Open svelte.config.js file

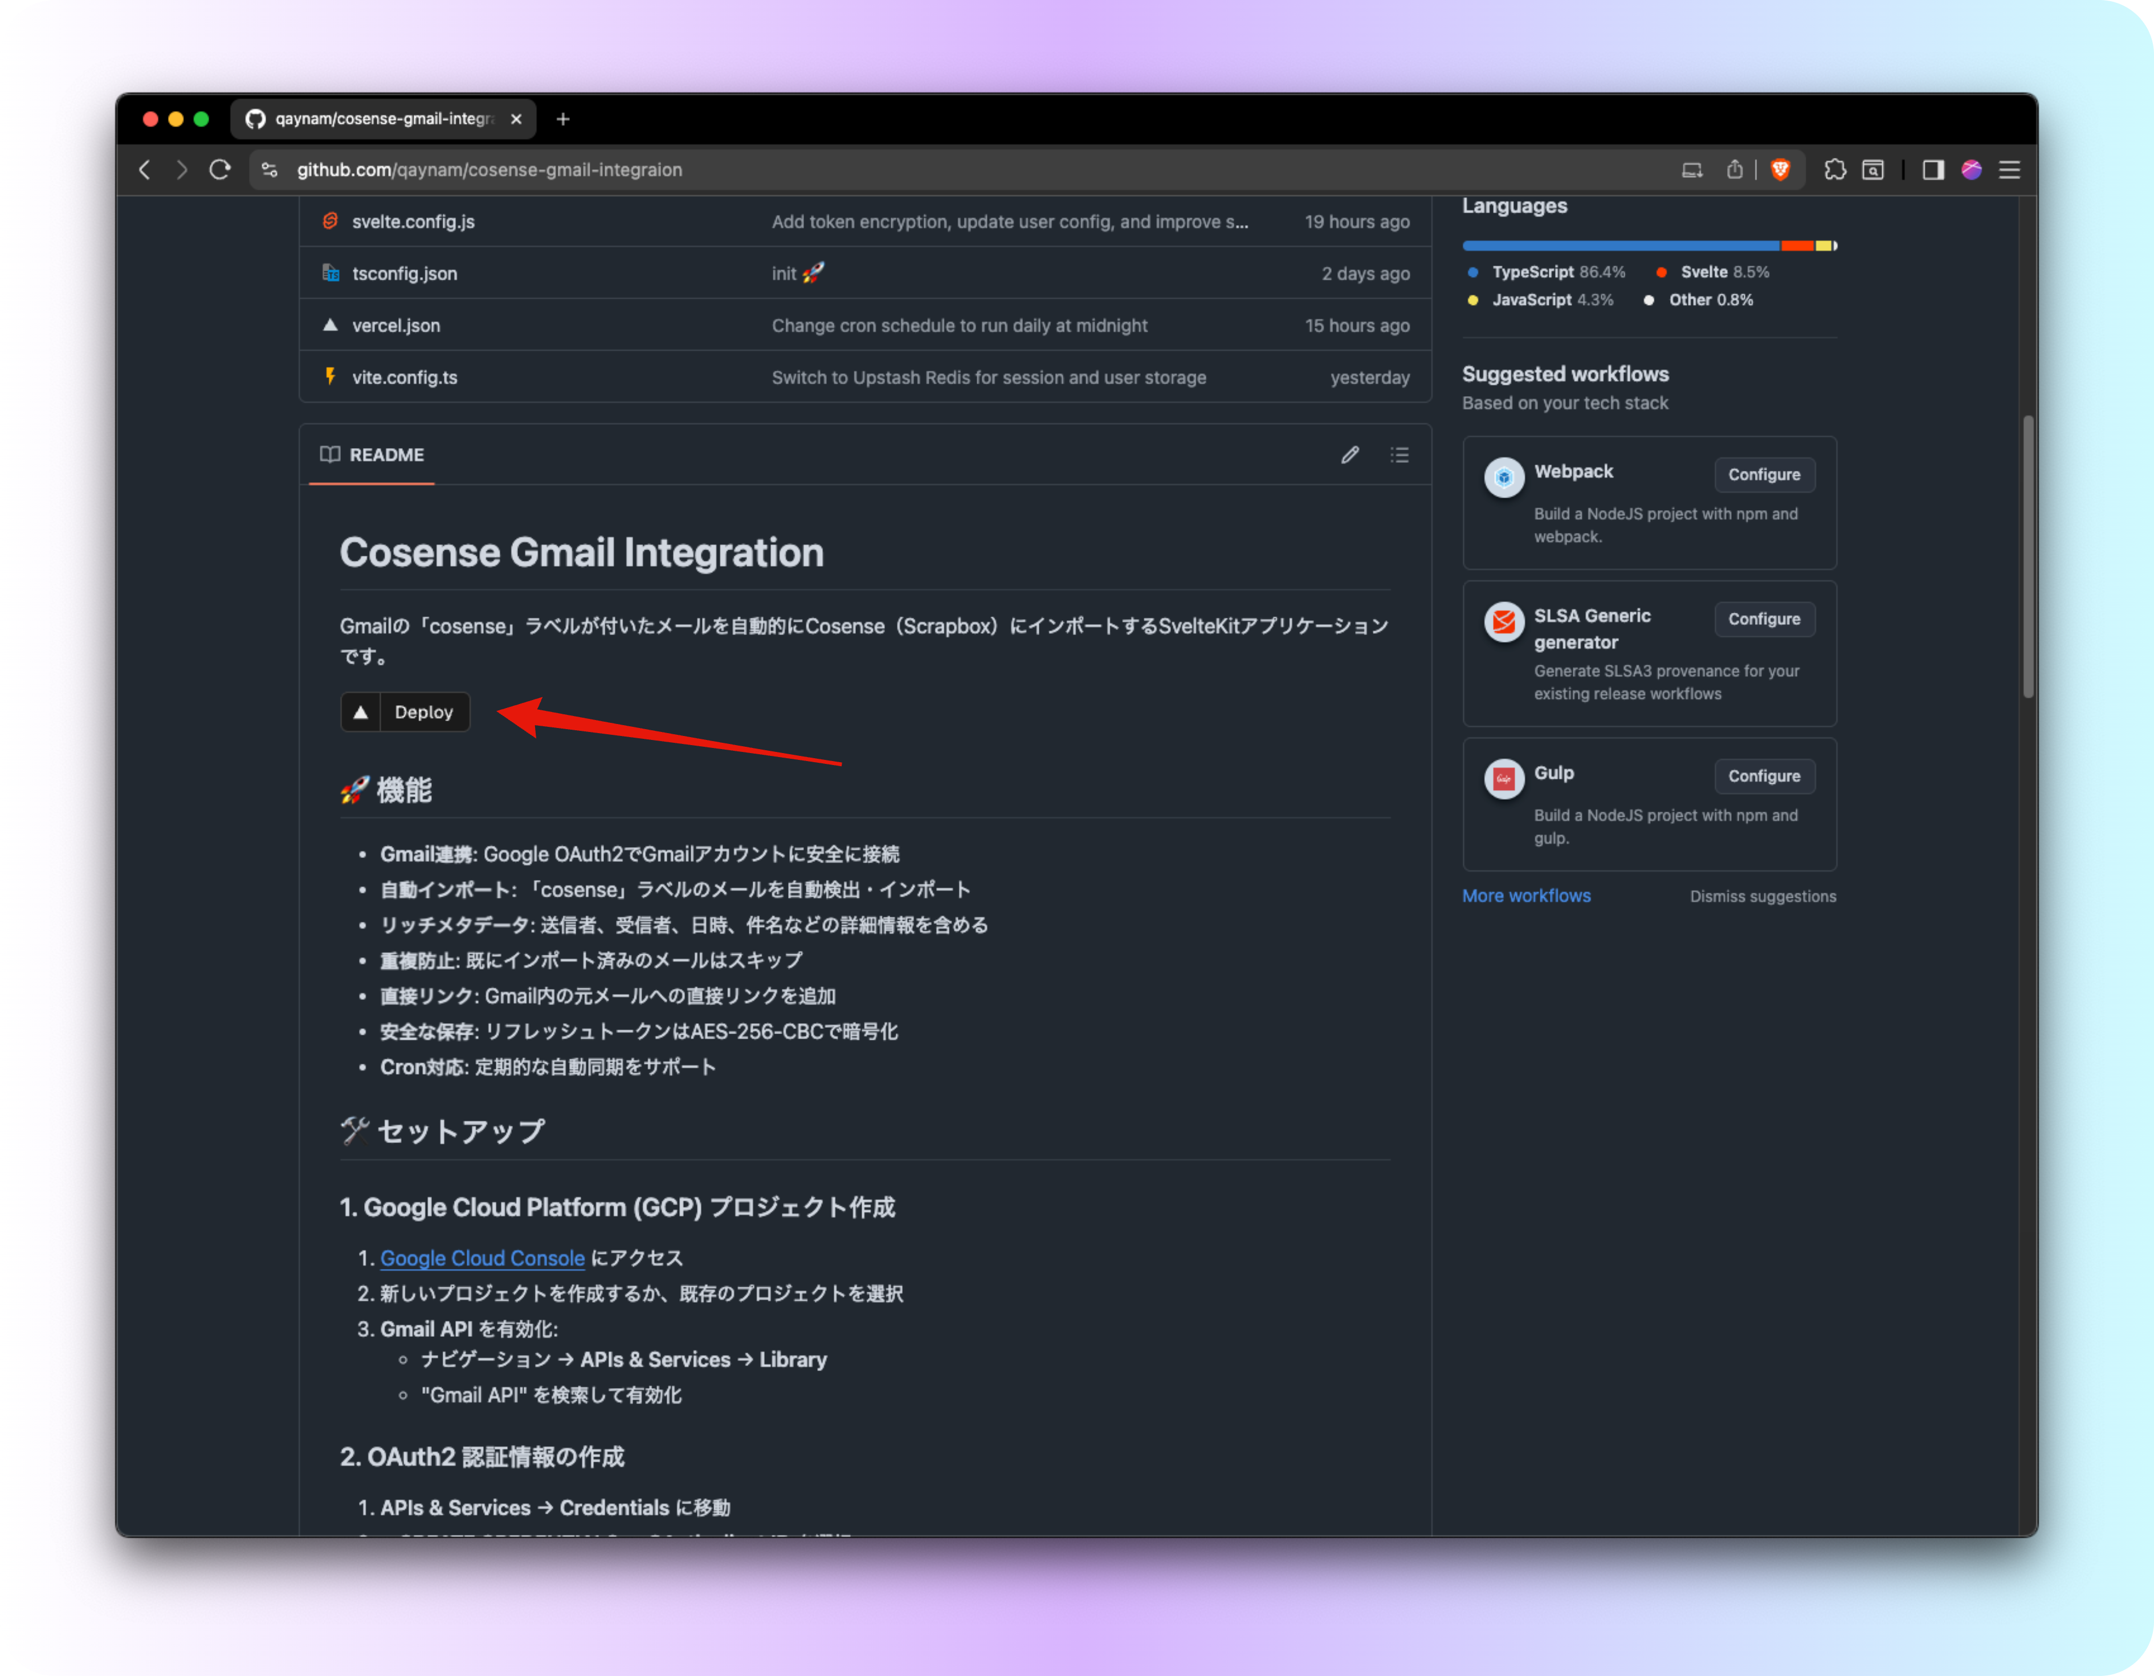[x=413, y=222]
